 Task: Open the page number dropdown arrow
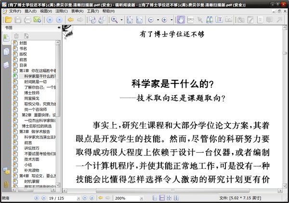(79, 198)
